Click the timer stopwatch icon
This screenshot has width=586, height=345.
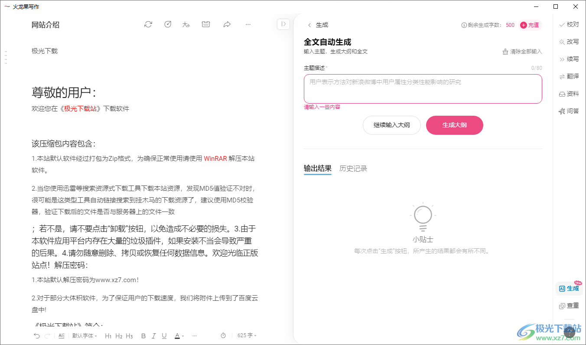pos(223,335)
